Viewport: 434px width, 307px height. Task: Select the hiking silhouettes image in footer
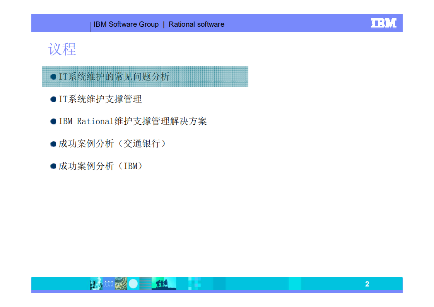click(162, 283)
